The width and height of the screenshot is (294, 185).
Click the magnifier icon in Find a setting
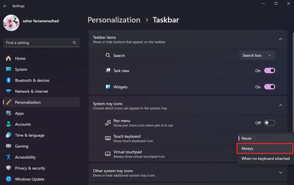pyautogui.click(x=74, y=42)
